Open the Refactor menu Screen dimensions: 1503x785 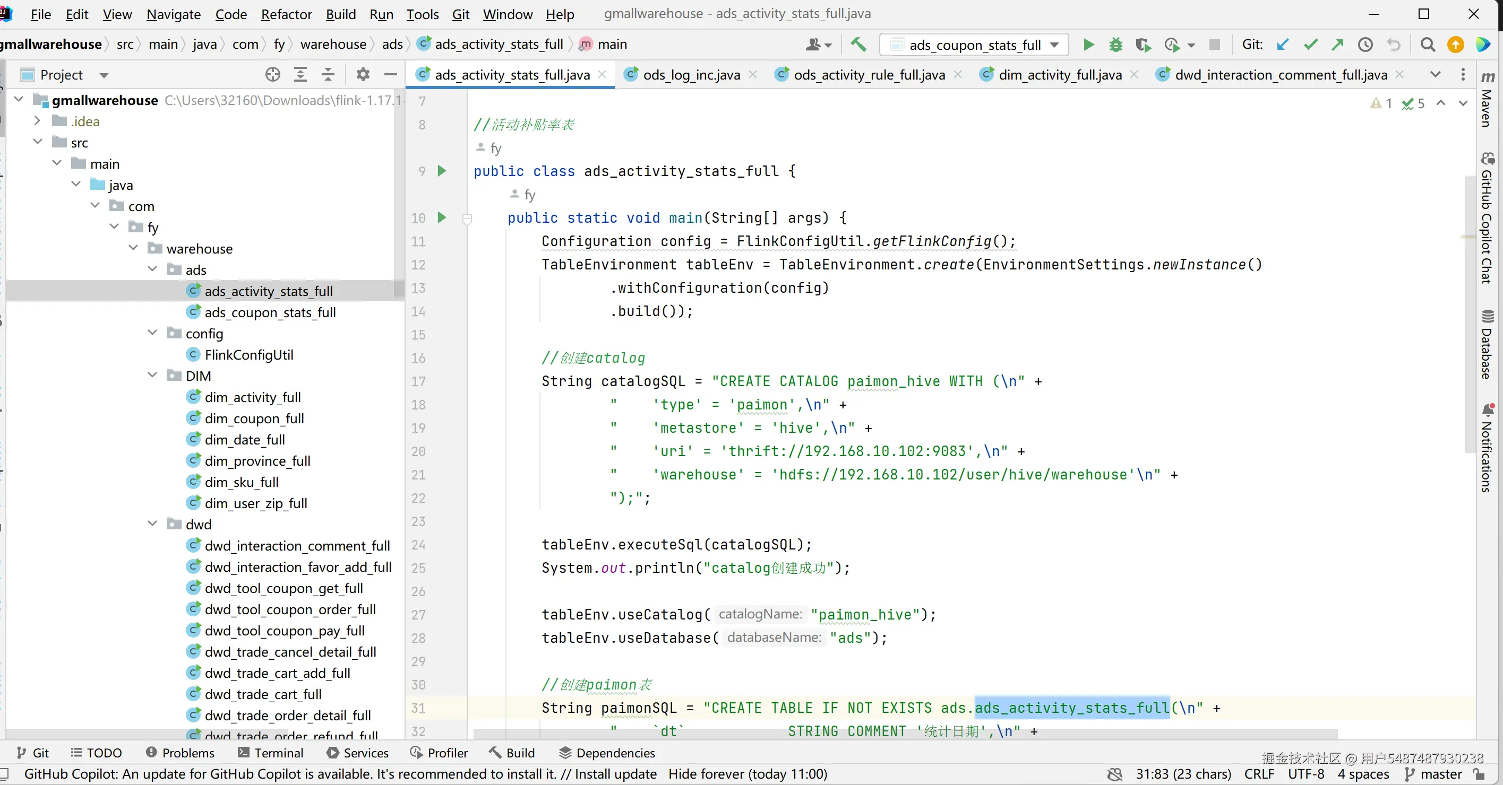pos(286,14)
